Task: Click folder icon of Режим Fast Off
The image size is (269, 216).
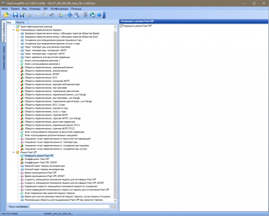Action: pos(18,152)
